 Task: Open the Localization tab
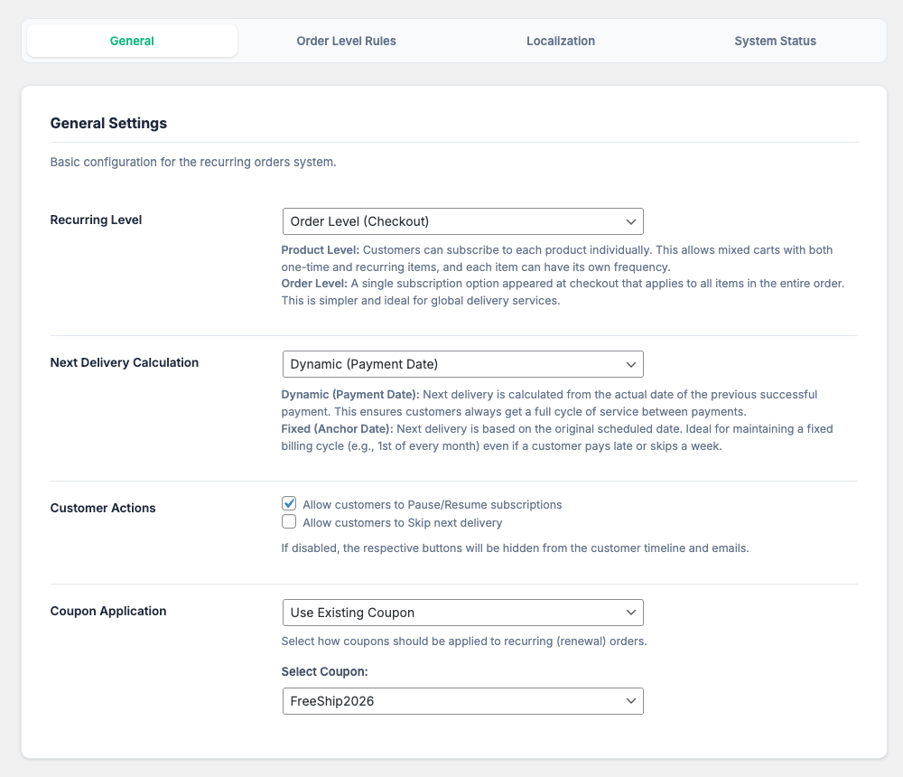(x=560, y=41)
